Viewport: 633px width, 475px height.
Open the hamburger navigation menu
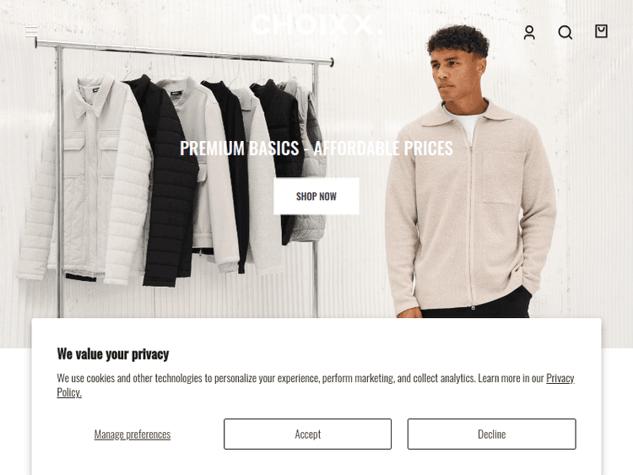pos(32,31)
